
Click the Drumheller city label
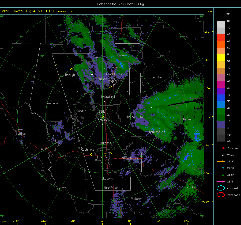point(157,132)
